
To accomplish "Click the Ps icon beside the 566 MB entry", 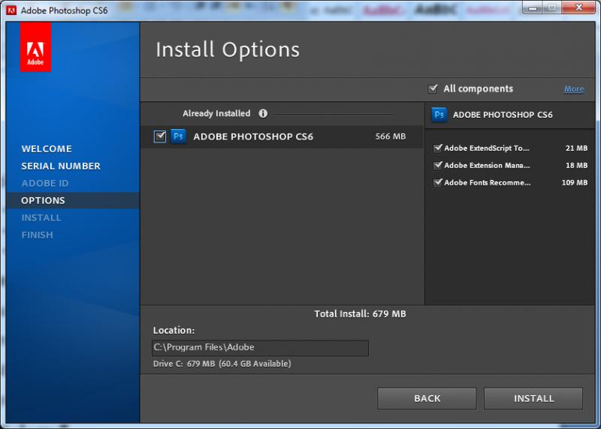I will pos(178,136).
